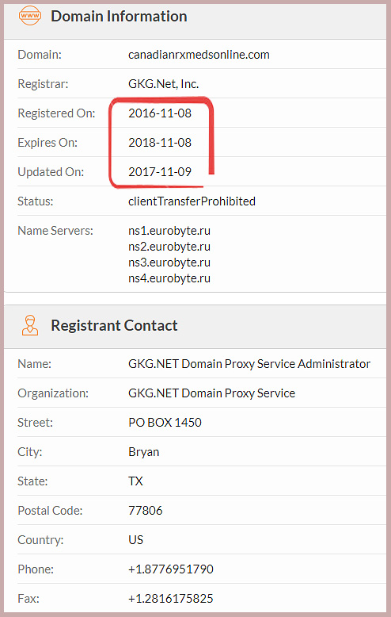Select the canadianrxmedsonline.com domain text
391x617 pixels.
[199, 54]
